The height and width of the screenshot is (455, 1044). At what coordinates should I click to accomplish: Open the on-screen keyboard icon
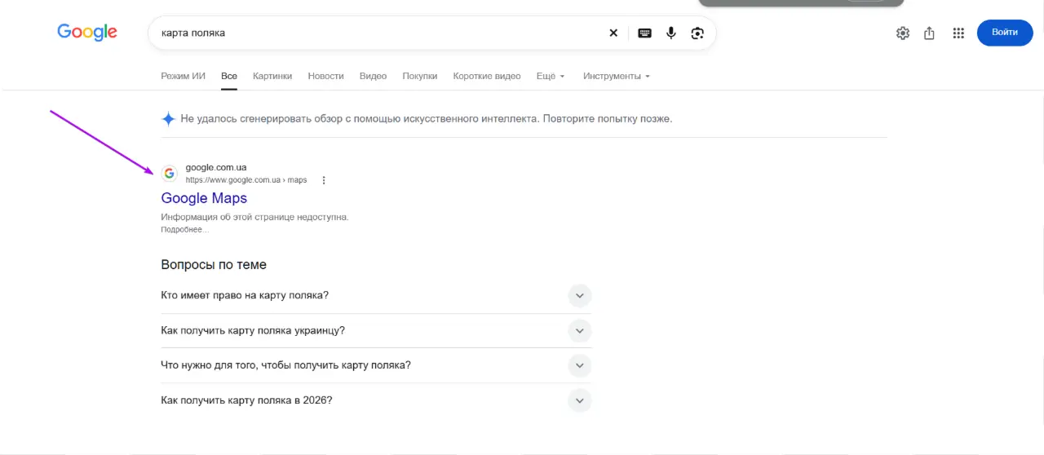pos(644,33)
